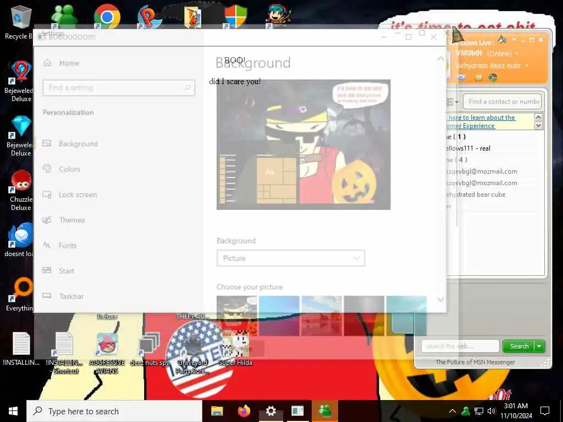Screen dimensions: 563x422
Task: Switch to Settings gear in taskbar
Action: point(271,411)
